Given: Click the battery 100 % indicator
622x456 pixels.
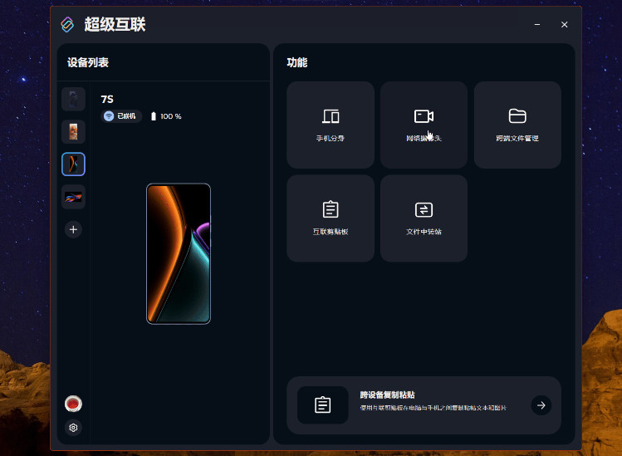Looking at the screenshot, I should (166, 116).
